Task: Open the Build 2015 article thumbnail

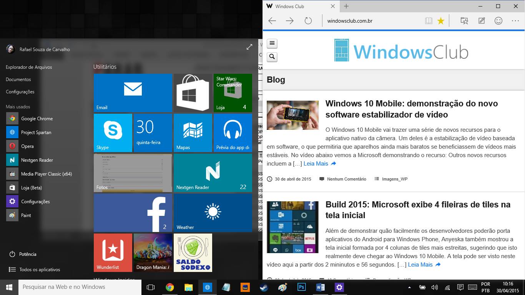Action: pos(292,227)
